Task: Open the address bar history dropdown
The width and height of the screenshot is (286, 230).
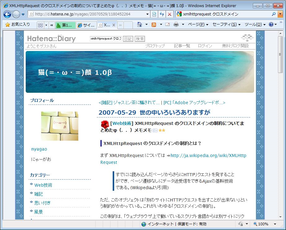Action: (147, 14)
